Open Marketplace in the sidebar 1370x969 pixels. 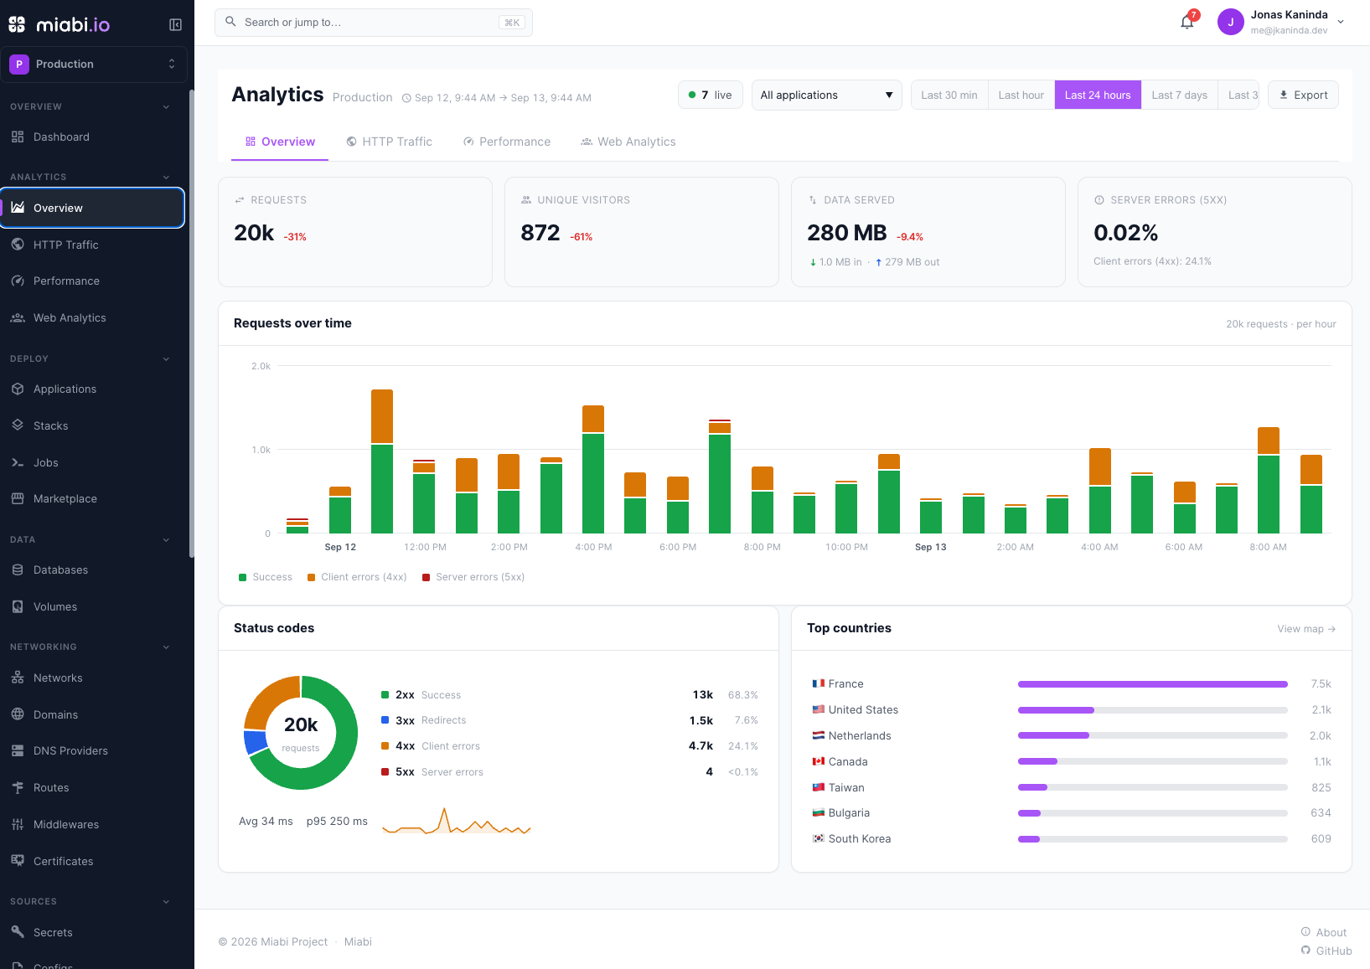click(92, 498)
